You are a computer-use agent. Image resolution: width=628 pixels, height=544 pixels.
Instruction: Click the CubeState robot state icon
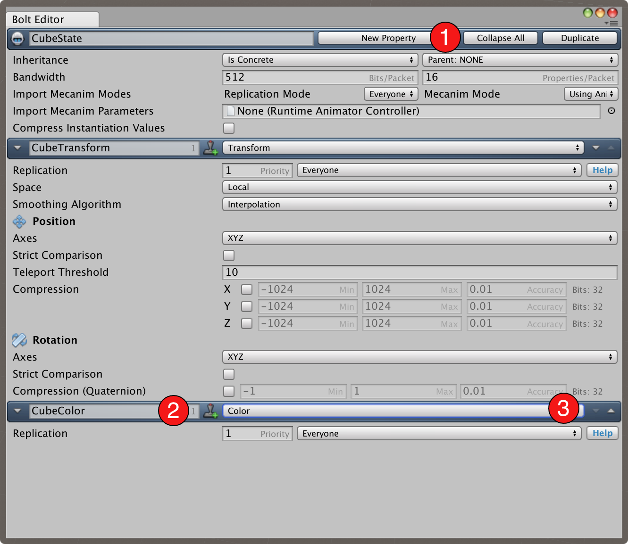[x=17, y=38]
